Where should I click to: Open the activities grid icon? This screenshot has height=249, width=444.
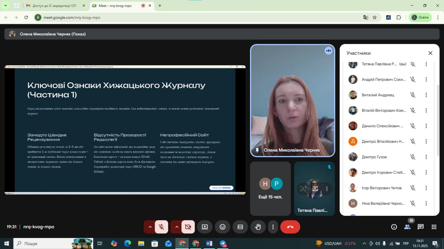(434, 227)
